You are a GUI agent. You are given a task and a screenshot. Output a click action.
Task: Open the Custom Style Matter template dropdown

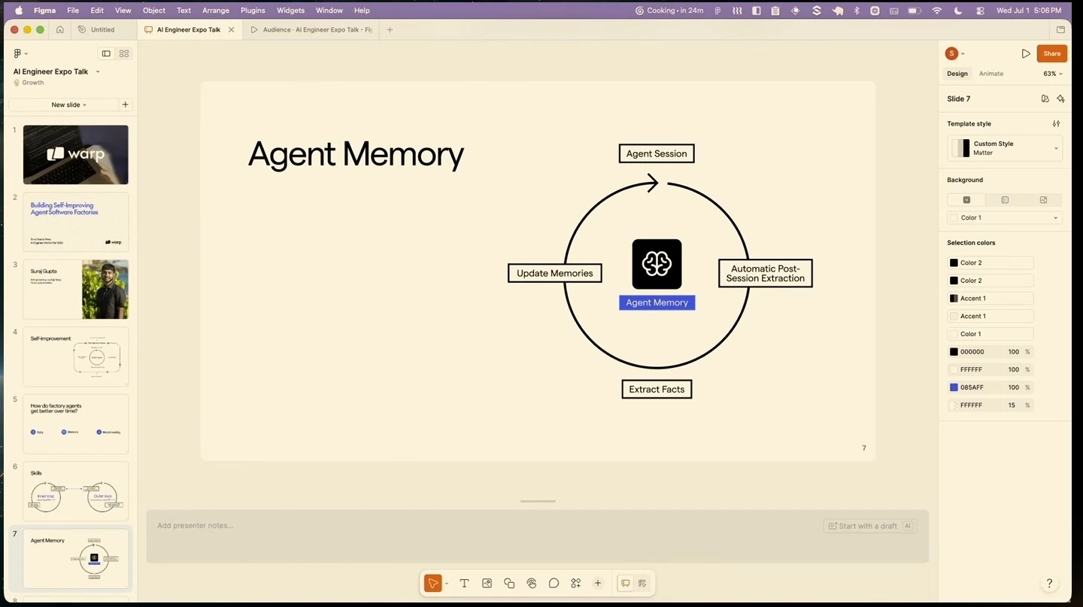[x=1005, y=147]
